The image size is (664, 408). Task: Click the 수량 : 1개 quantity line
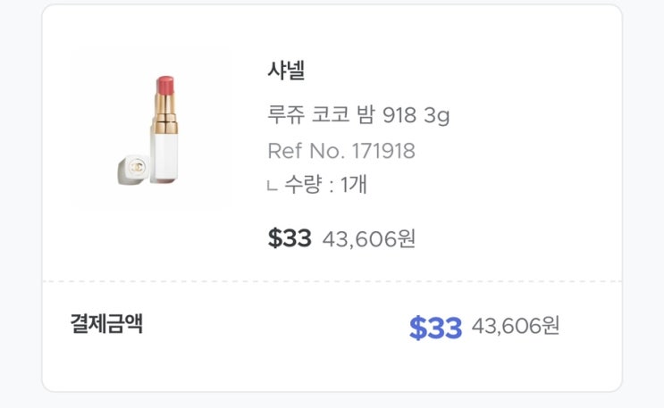tap(325, 186)
